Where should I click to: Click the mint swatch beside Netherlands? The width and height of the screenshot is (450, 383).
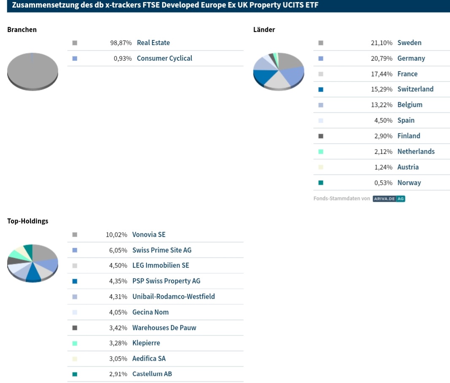[321, 152]
